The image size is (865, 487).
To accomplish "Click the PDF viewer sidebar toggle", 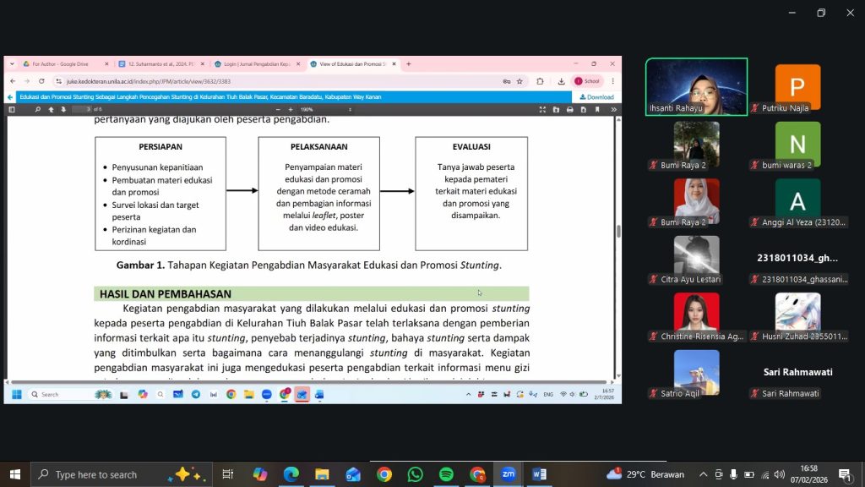I will click(x=12, y=109).
